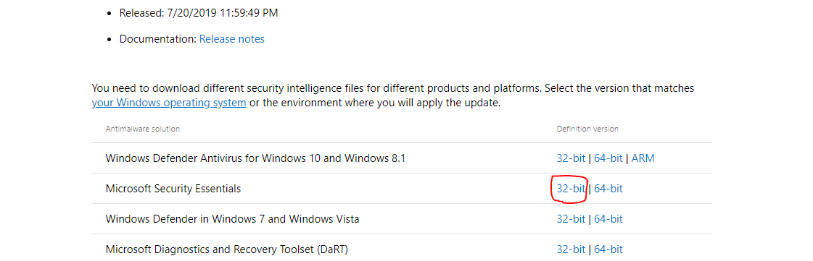The width and height of the screenshot is (813, 261).
Task: Click the Diagnostics and Recovery Toolset row label
Action: pos(226,249)
